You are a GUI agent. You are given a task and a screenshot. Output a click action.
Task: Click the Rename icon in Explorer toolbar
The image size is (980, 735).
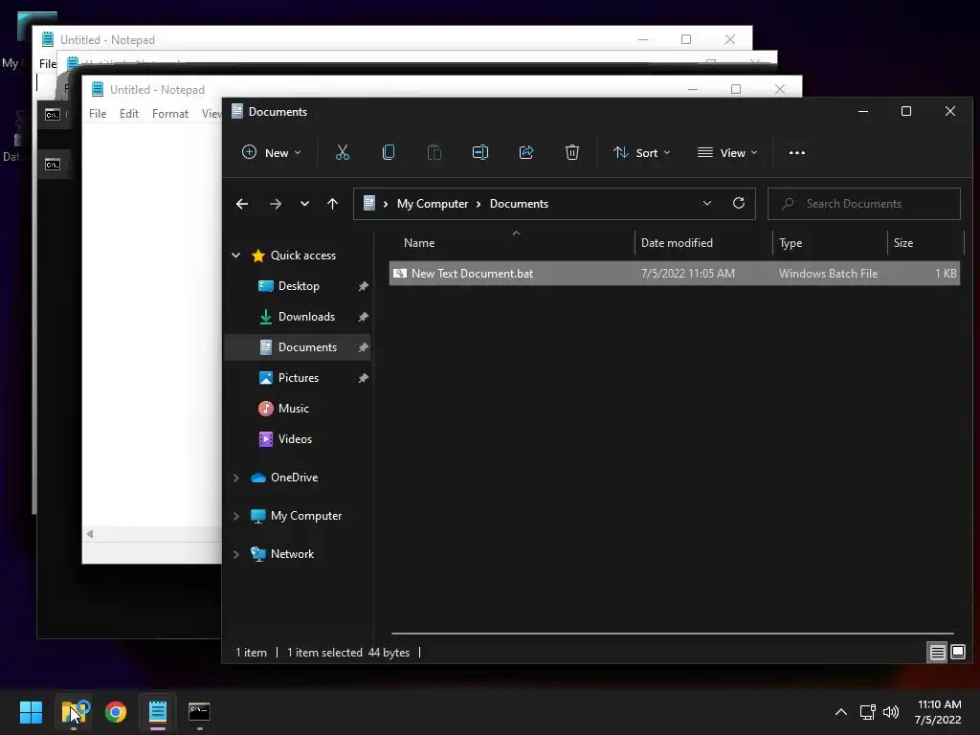click(480, 152)
